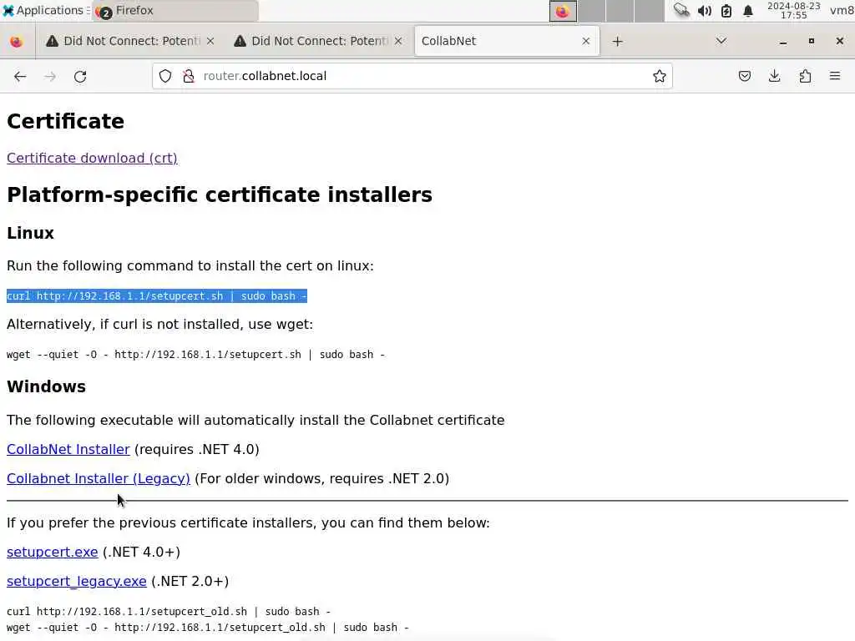Open the Certificate download (crt) link
This screenshot has height=641, width=855.
pos(92,158)
